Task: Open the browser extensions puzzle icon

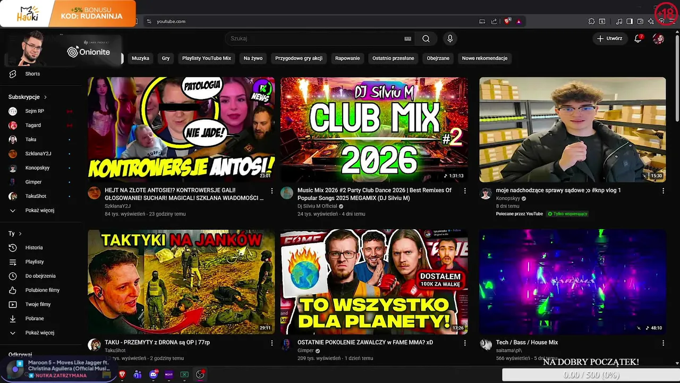Action: click(591, 21)
